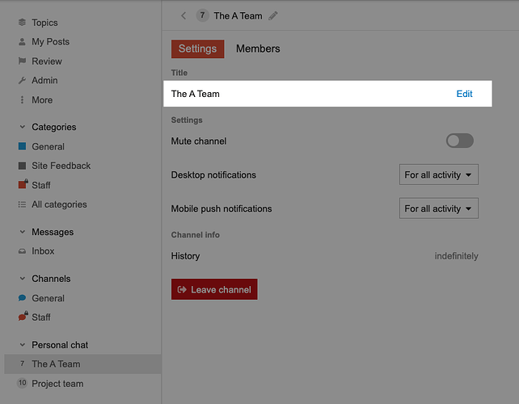Click the avatar numbered 7 in header
Viewport: 519px width, 404px height.
tap(202, 15)
